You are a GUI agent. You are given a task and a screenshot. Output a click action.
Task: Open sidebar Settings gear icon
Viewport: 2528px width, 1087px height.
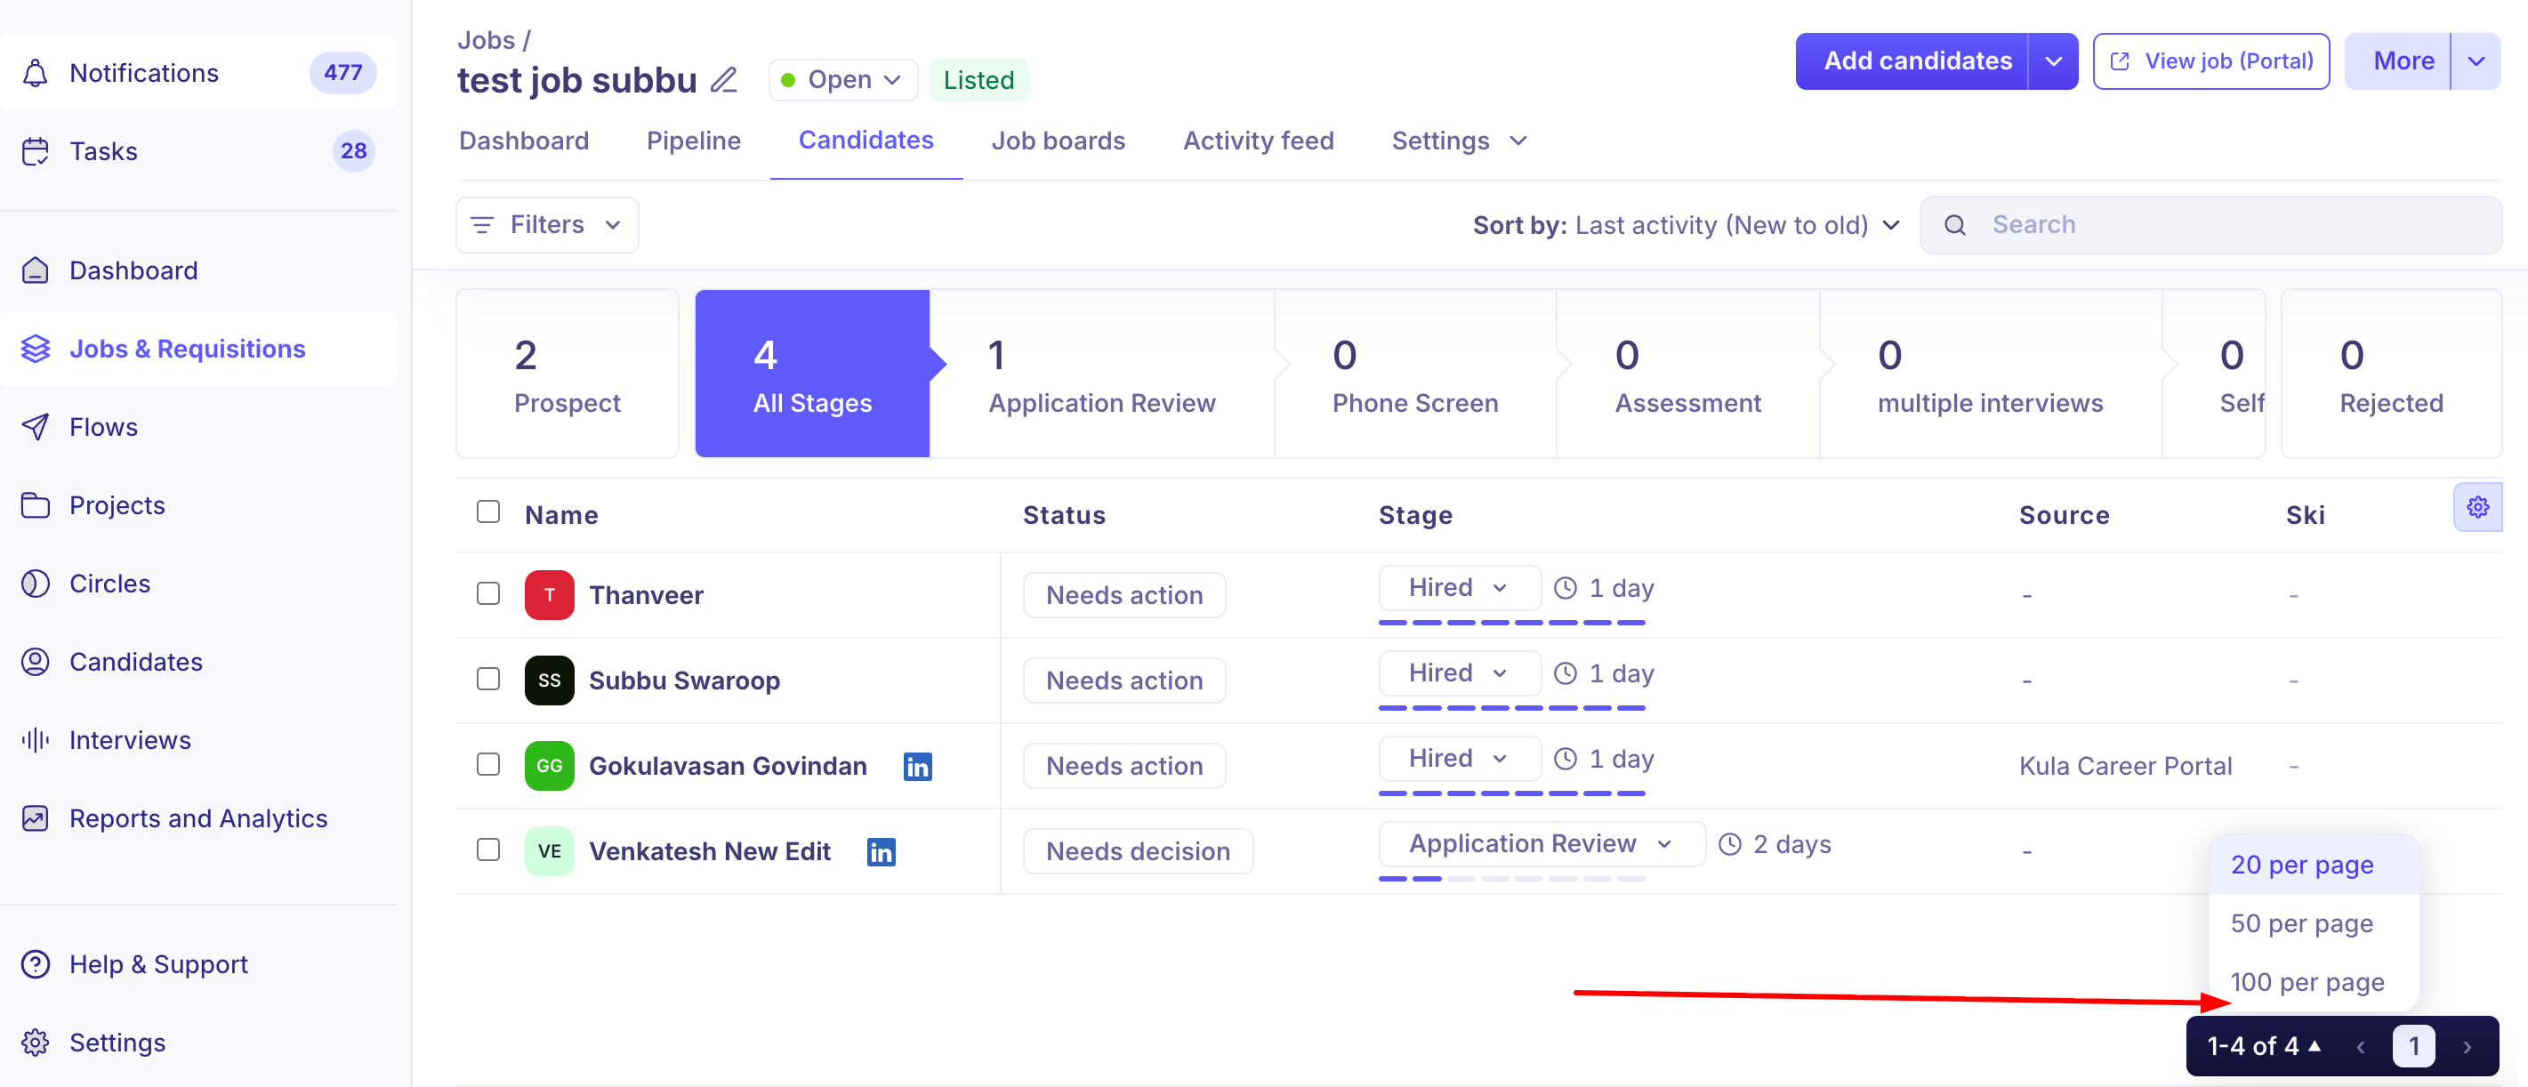36,1043
